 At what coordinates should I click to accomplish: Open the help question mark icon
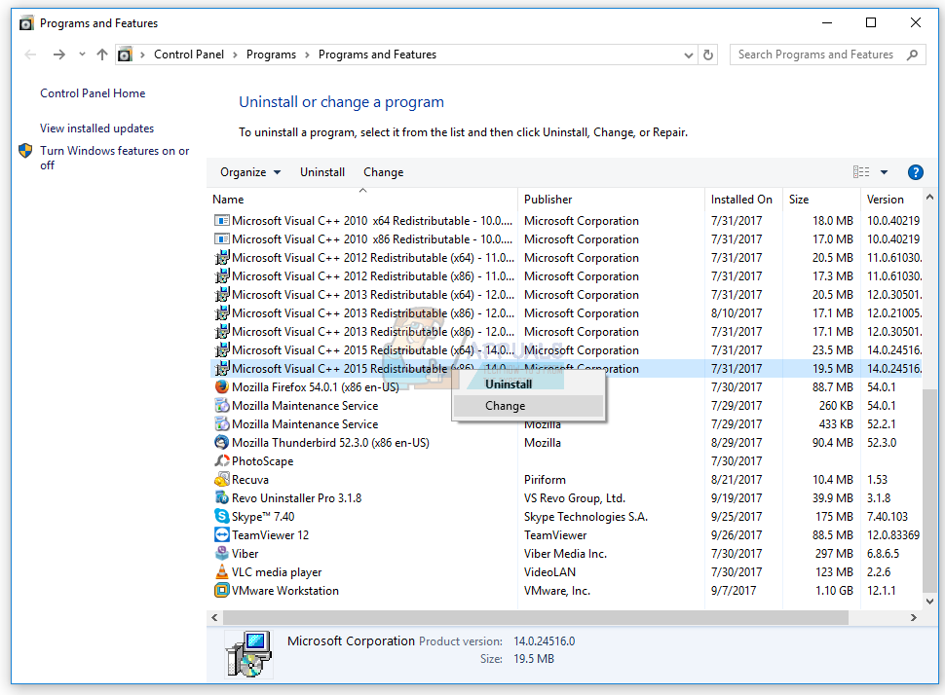915,172
